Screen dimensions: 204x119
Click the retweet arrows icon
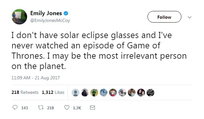(x=41, y=108)
